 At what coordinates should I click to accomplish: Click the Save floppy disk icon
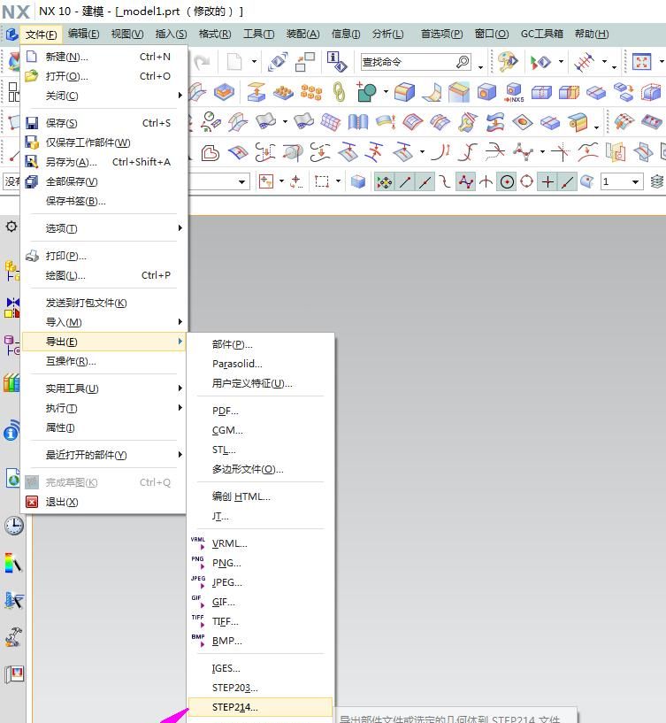(x=32, y=123)
